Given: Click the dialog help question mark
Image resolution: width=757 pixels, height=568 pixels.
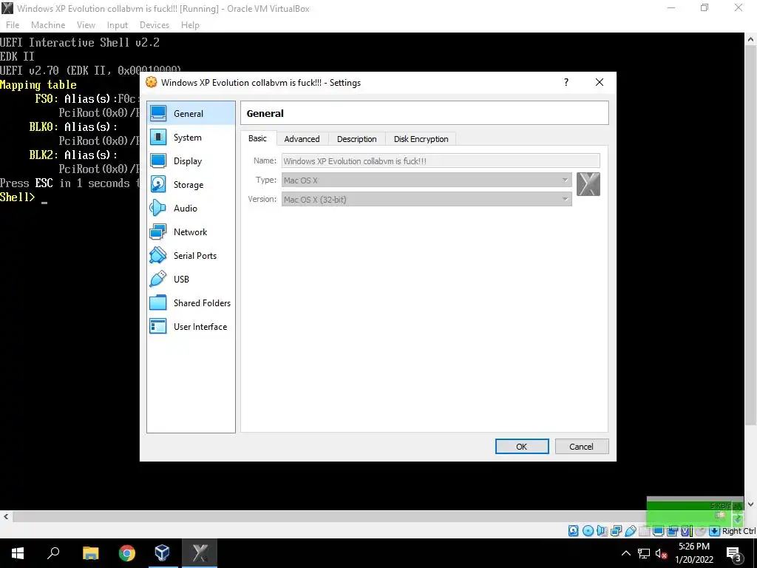Looking at the screenshot, I should (566, 82).
